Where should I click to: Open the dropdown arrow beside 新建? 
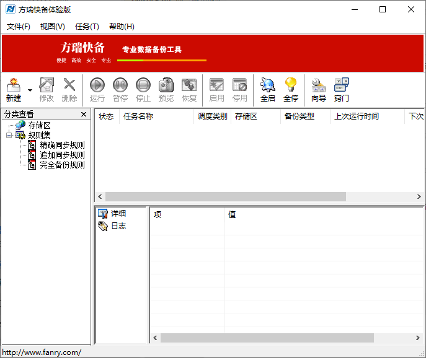(30, 90)
